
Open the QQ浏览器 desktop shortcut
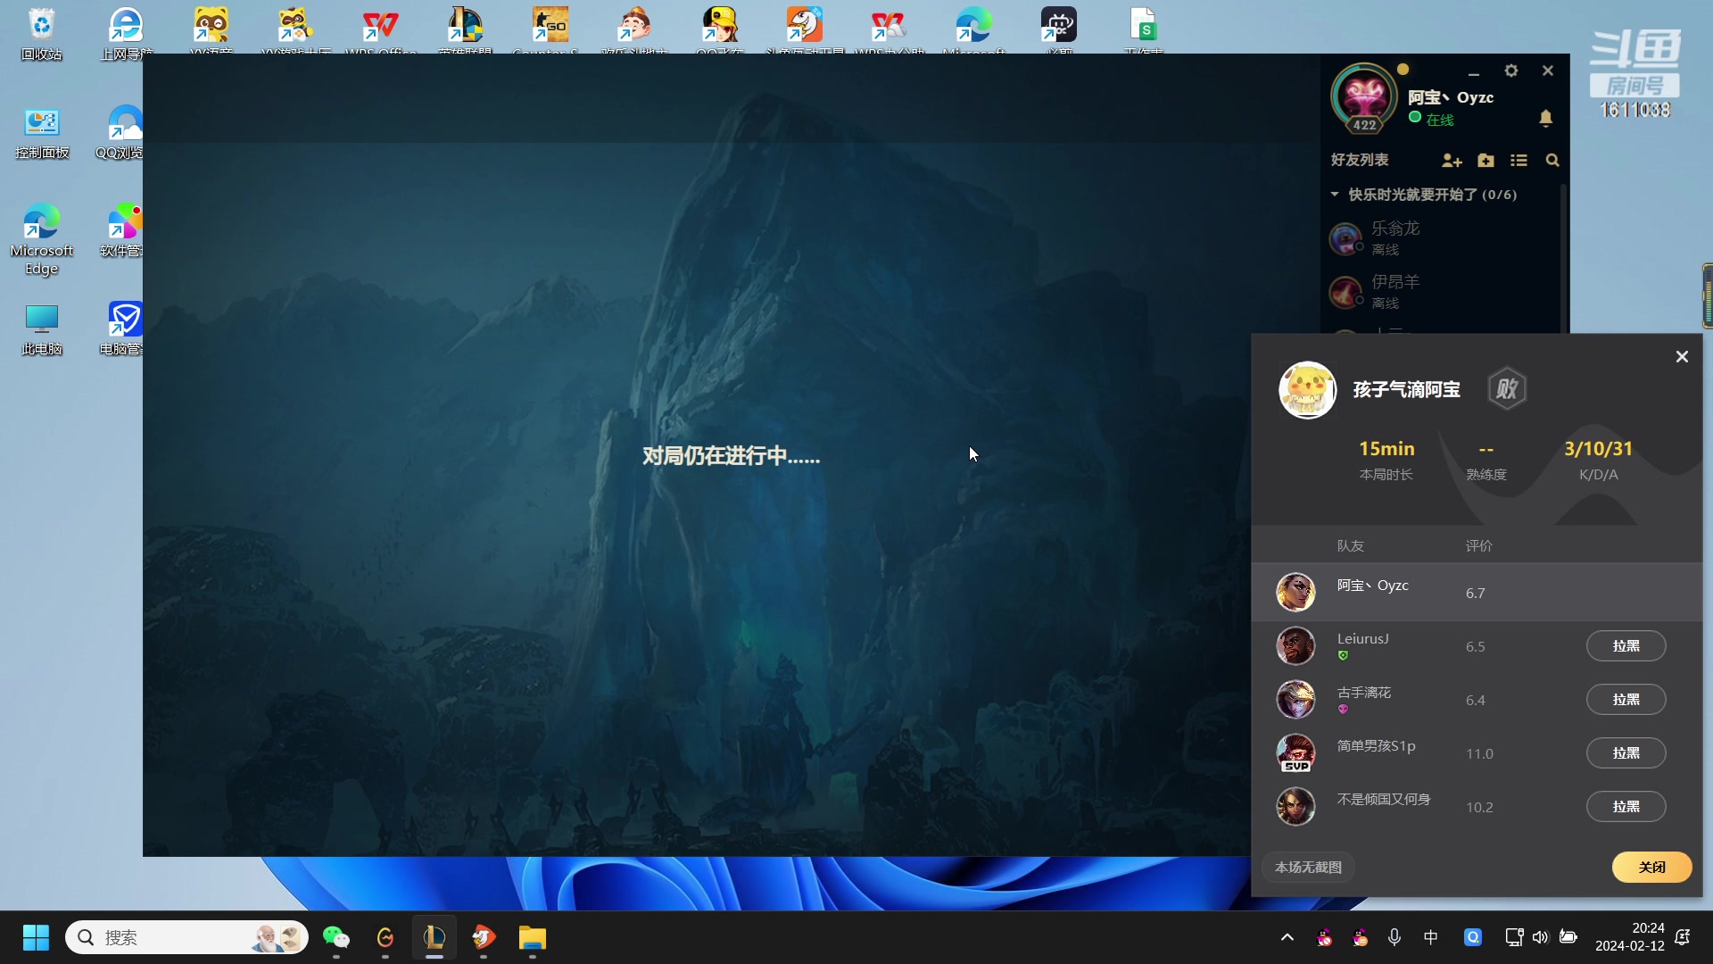pyautogui.click(x=121, y=132)
